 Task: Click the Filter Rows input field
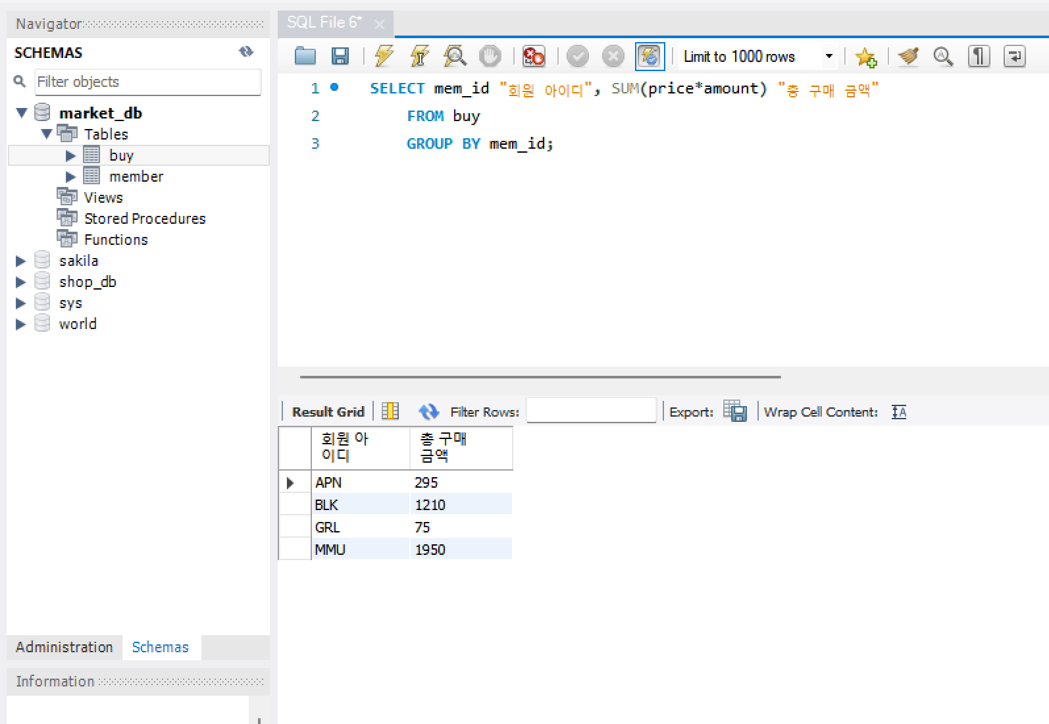pyautogui.click(x=591, y=411)
